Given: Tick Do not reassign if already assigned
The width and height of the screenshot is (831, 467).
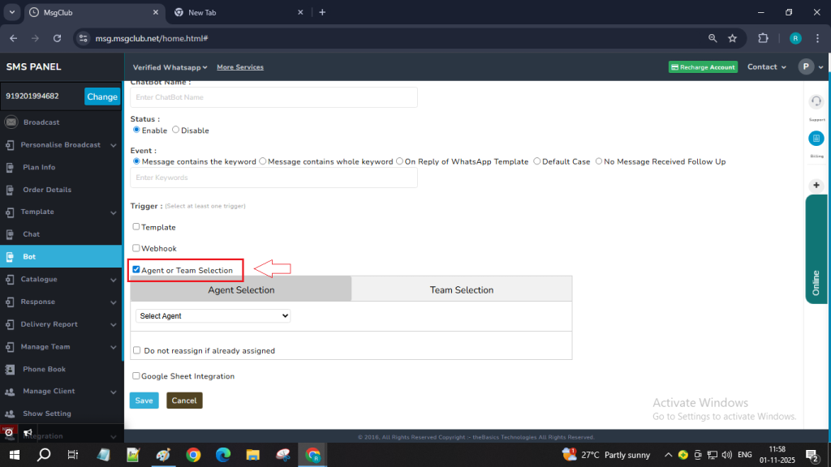Looking at the screenshot, I should coord(137,350).
